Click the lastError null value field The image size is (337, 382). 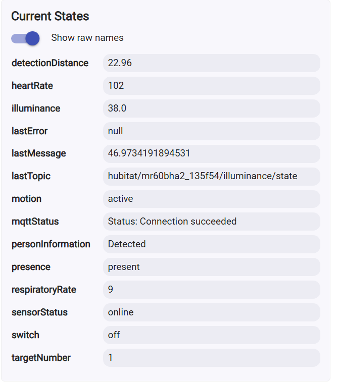click(x=211, y=131)
